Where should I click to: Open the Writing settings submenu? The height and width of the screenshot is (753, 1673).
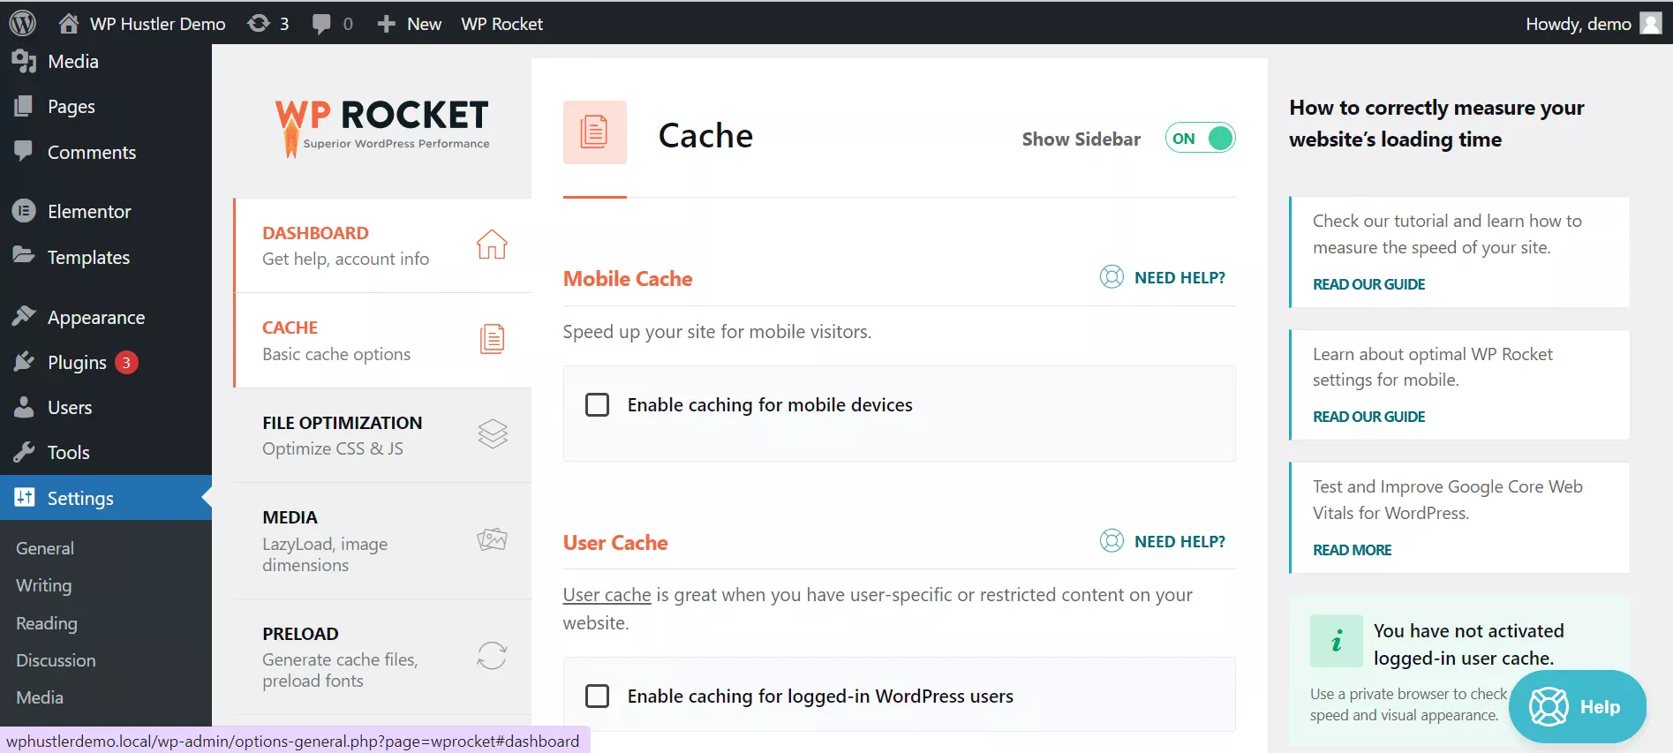pyautogui.click(x=44, y=585)
